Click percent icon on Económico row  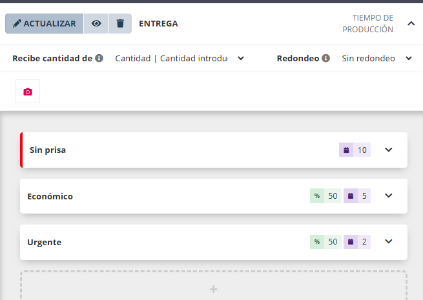coord(317,196)
